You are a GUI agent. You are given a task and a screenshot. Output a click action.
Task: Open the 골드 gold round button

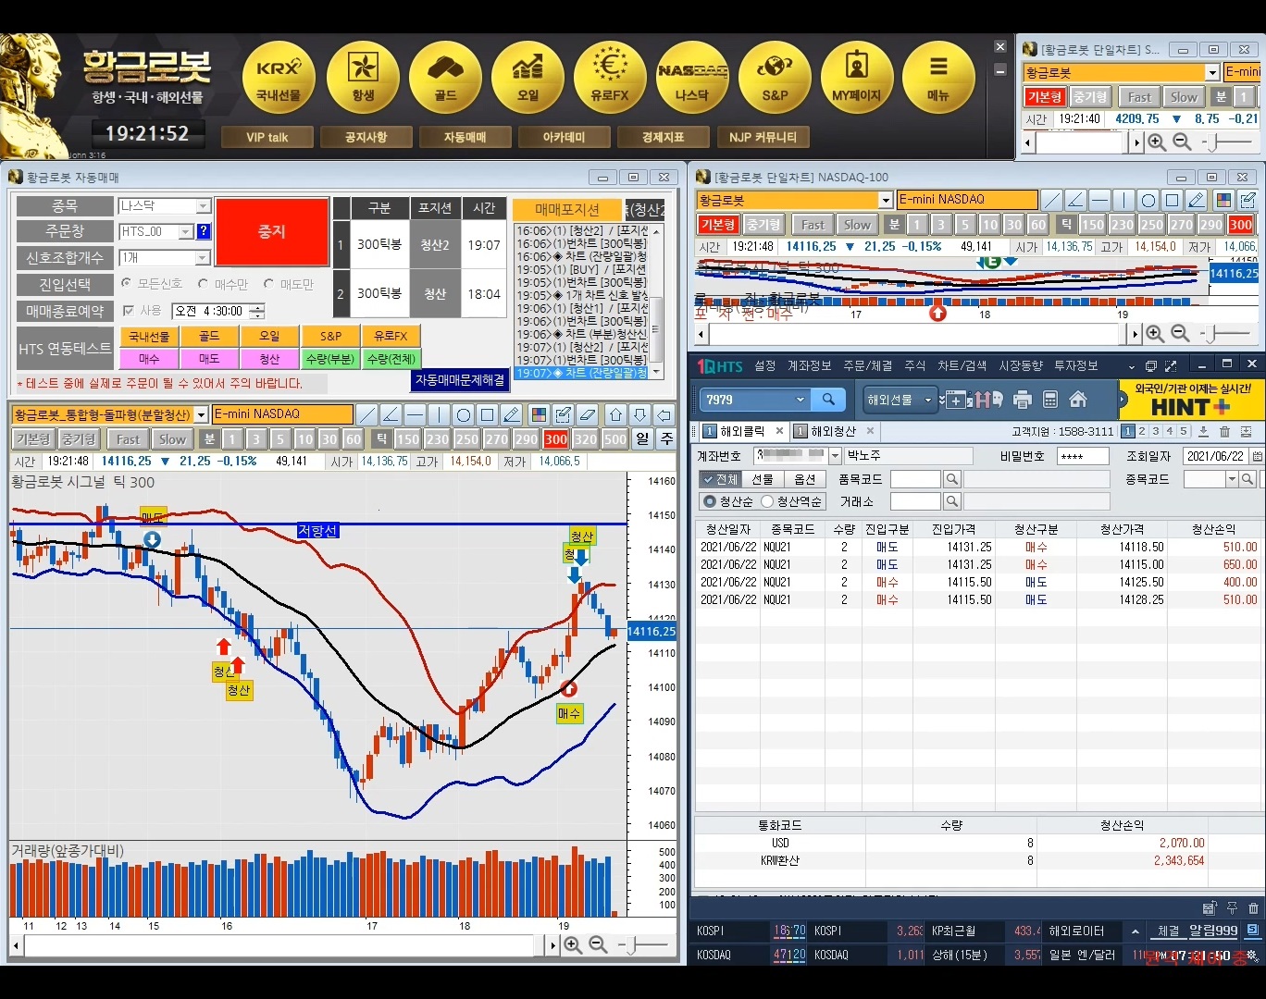445,78
